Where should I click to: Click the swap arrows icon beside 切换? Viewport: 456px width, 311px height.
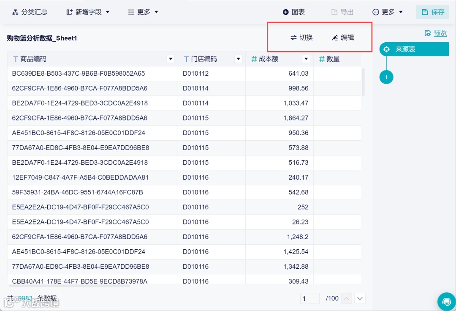tap(293, 37)
